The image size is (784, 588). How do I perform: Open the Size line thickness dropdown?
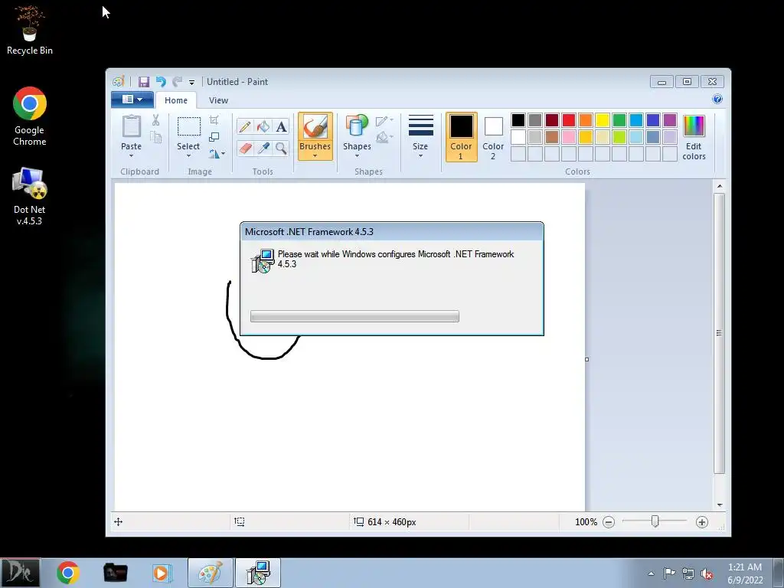point(420,136)
